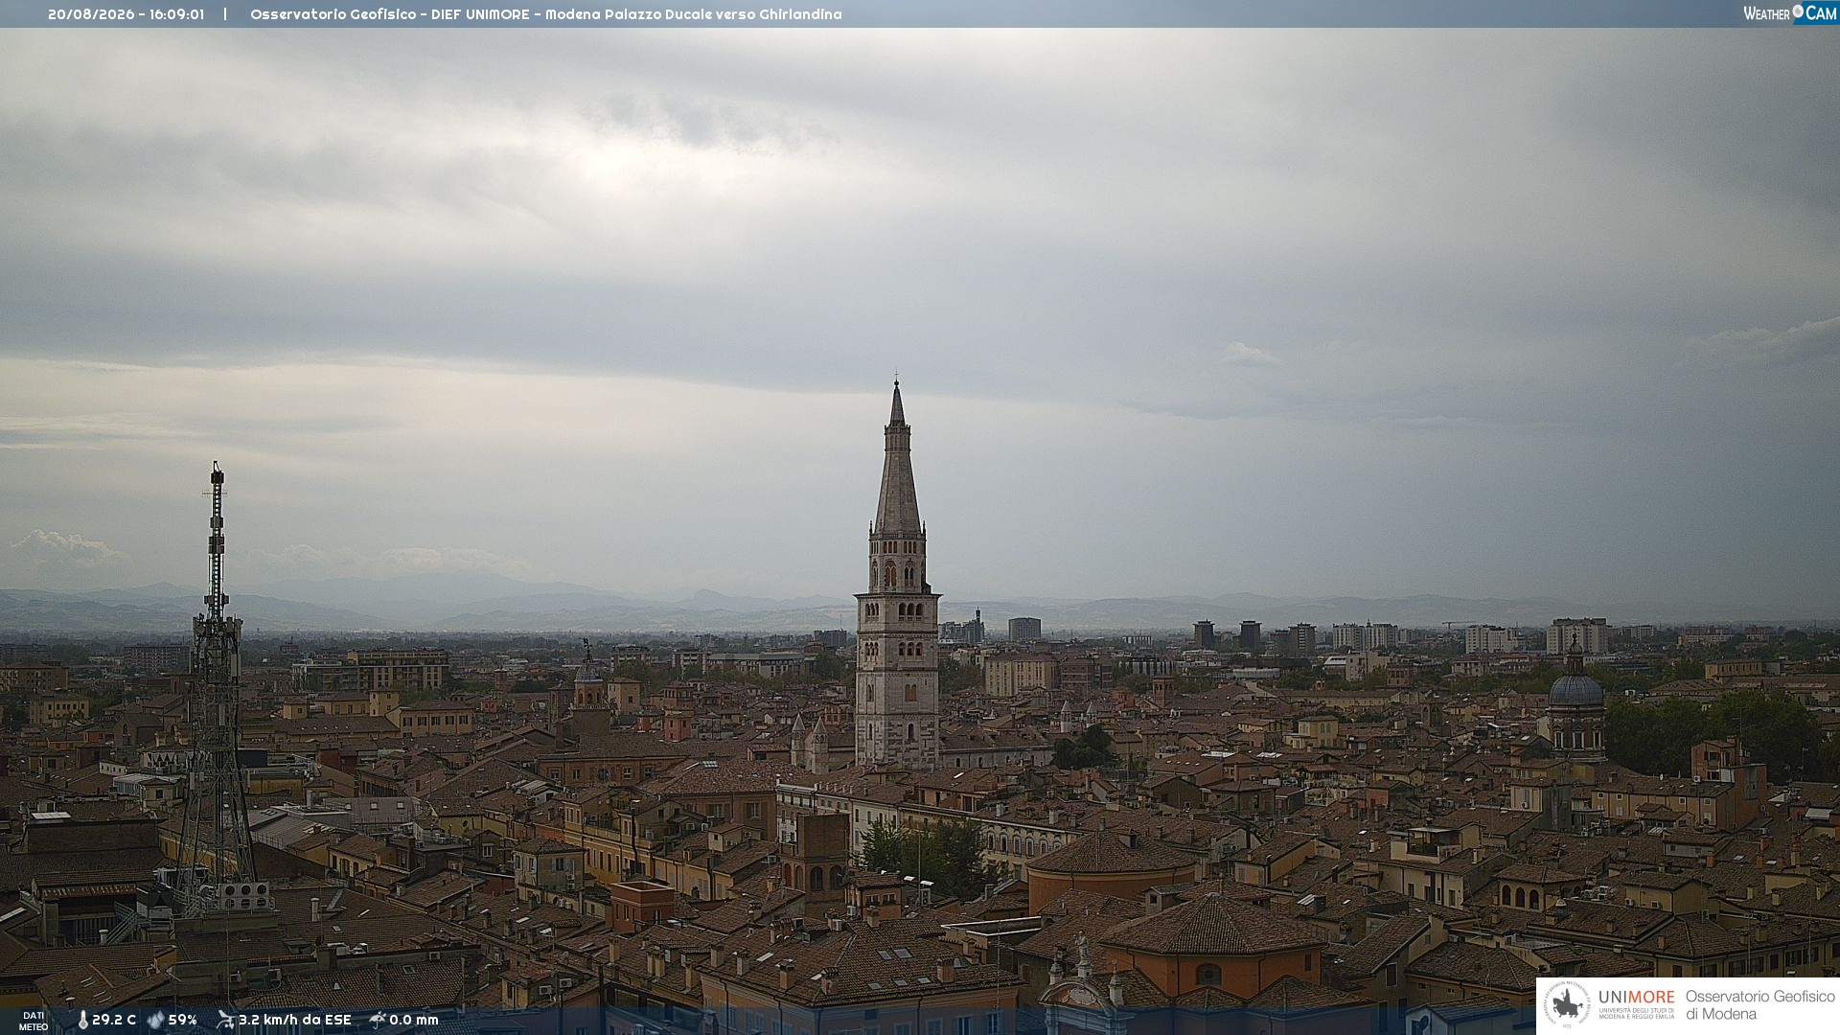Click the humidity water drops icon
Screen dimensions: 1840x1035
pyautogui.click(x=156, y=1020)
